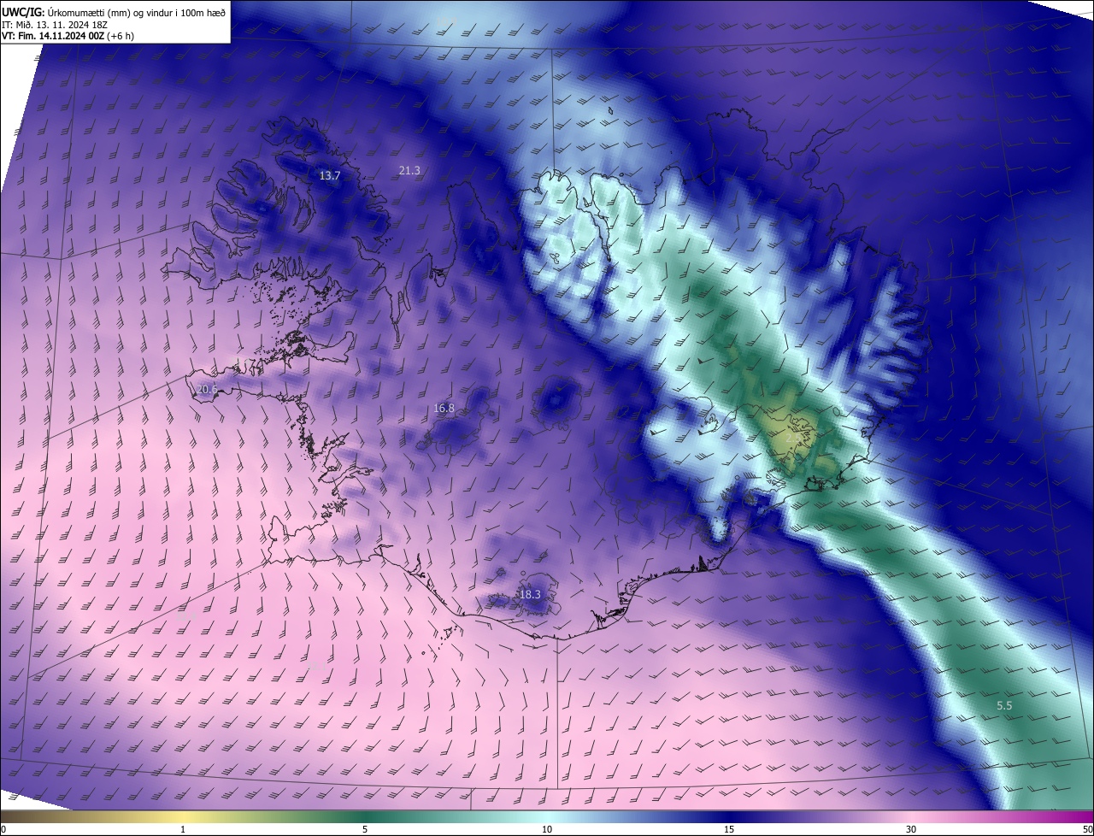Click the initialization time line 'IT: Mið. 13. 11. 2024 18Z'
This screenshot has height=836, width=1094.
coord(55,25)
